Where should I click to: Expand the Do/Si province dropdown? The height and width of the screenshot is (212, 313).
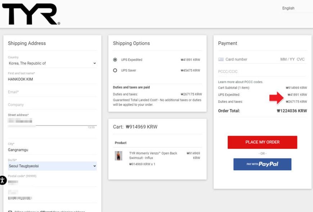pyautogui.click(x=52, y=166)
